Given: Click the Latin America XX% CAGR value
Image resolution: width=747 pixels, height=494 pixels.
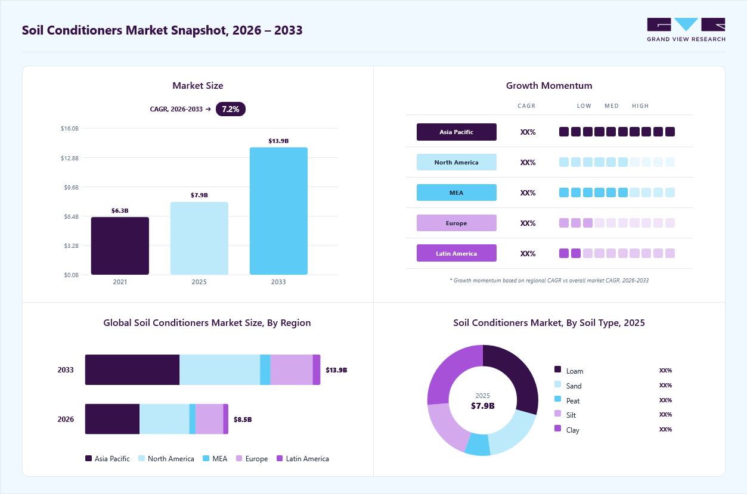Looking at the screenshot, I should [528, 254].
